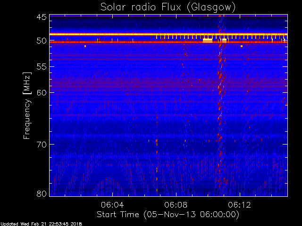302x226 pixels.
Task: Click the '50' frequency tick label
Action: coord(42,41)
